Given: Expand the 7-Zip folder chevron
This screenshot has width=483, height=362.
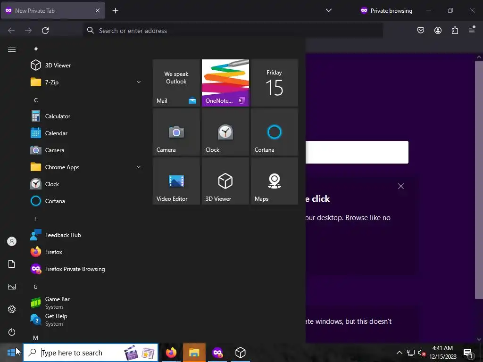Looking at the screenshot, I should tap(139, 82).
